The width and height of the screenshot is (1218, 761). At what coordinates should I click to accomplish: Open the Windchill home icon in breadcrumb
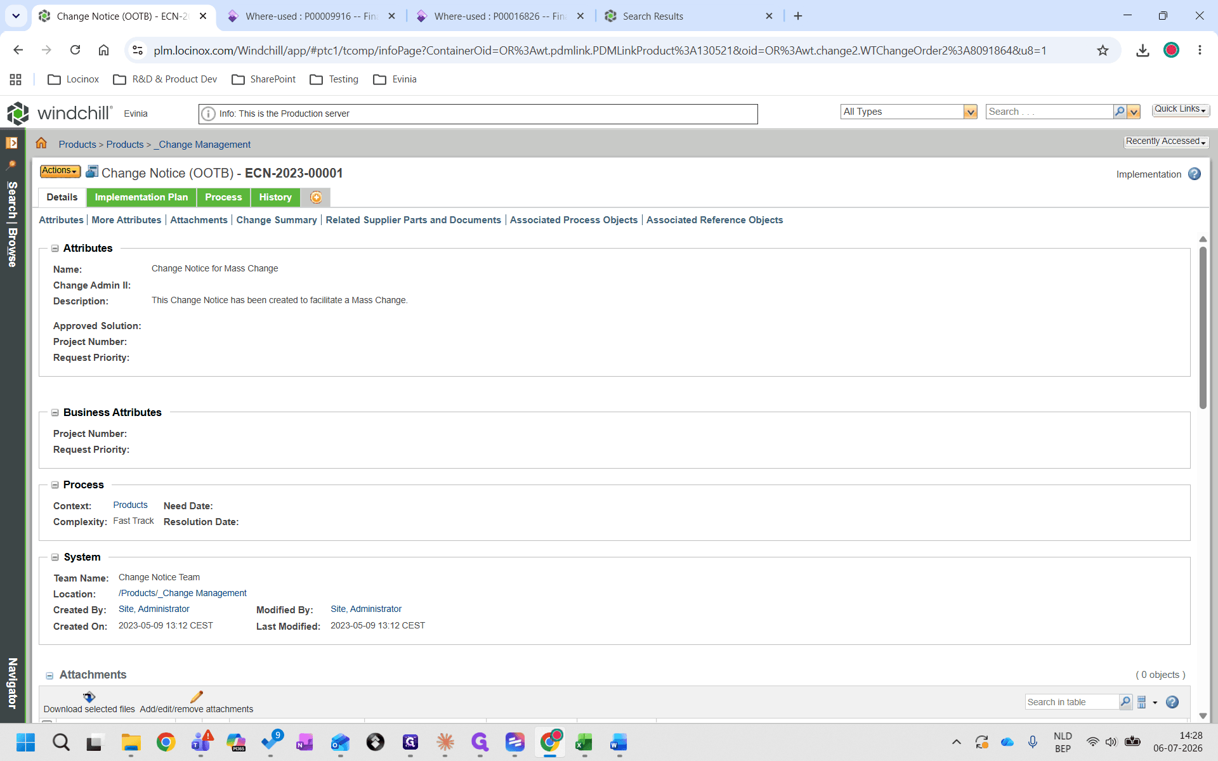coord(41,143)
